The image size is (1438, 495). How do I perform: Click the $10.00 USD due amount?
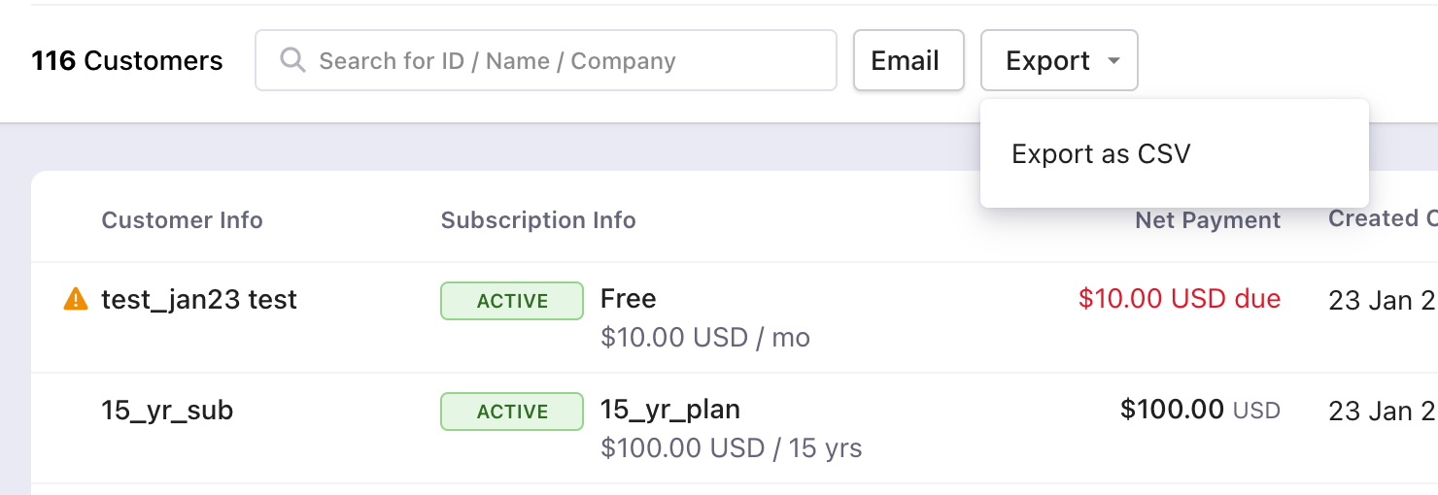click(1180, 300)
